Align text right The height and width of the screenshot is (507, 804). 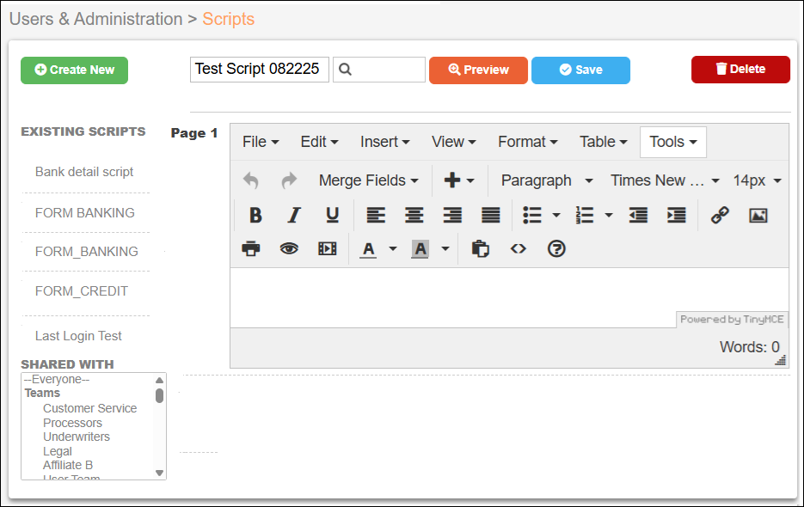(x=452, y=216)
